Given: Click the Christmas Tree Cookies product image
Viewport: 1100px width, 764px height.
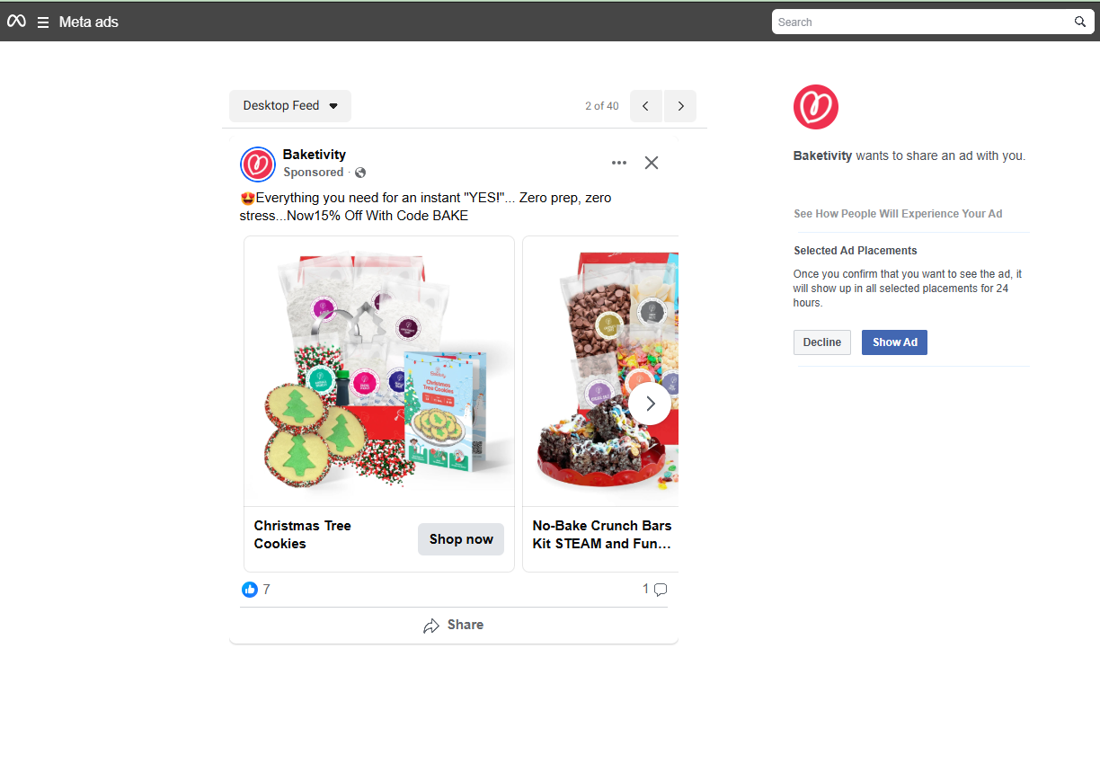Looking at the screenshot, I should click(x=379, y=371).
